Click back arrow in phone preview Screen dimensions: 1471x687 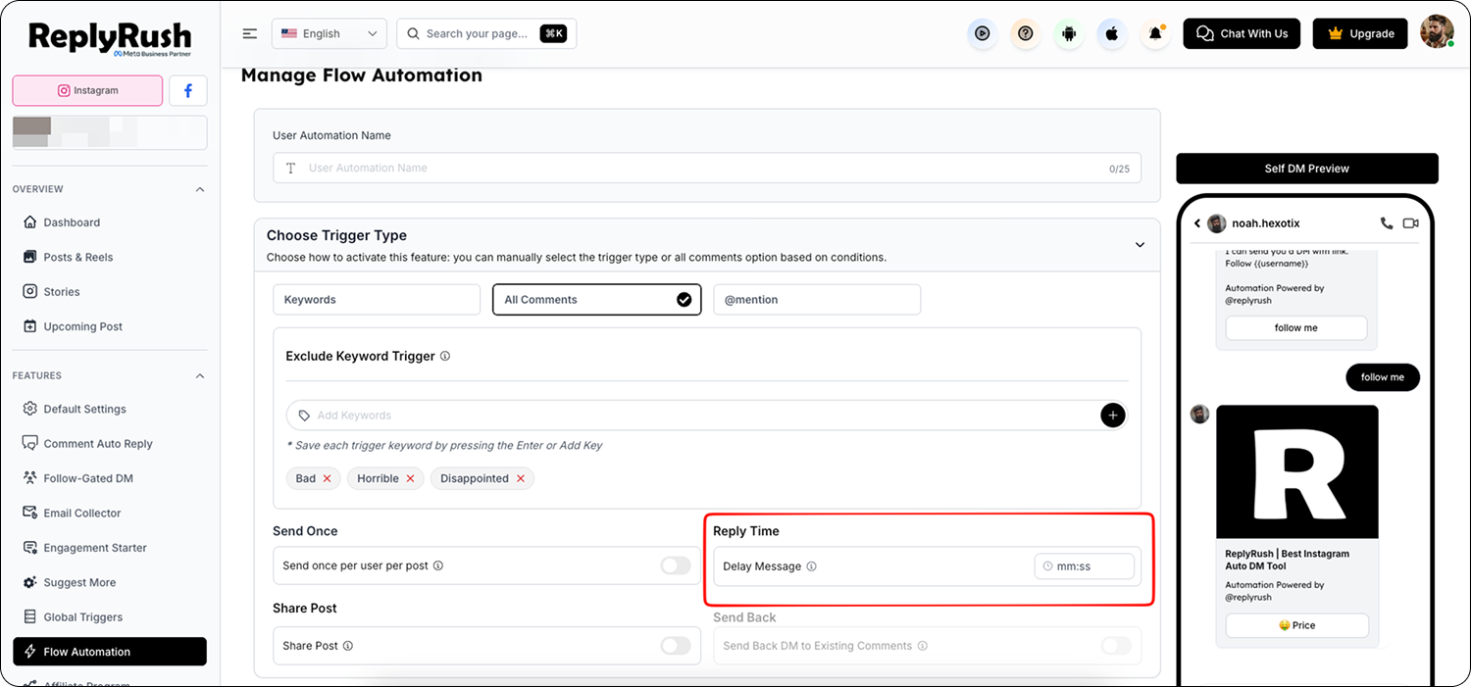pyautogui.click(x=1197, y=223)
